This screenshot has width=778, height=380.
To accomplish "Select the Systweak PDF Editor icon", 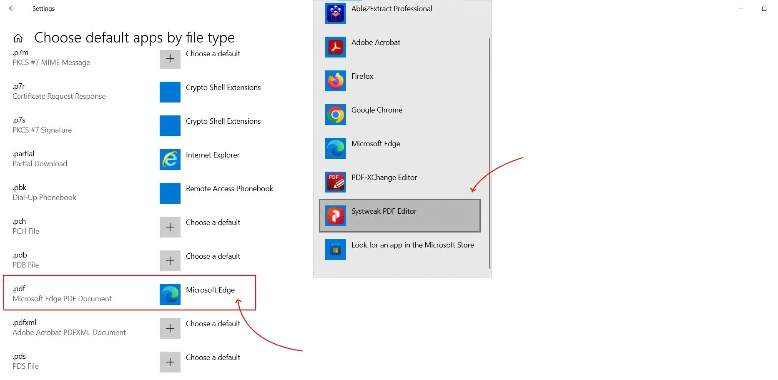I will tap(335, 216).
